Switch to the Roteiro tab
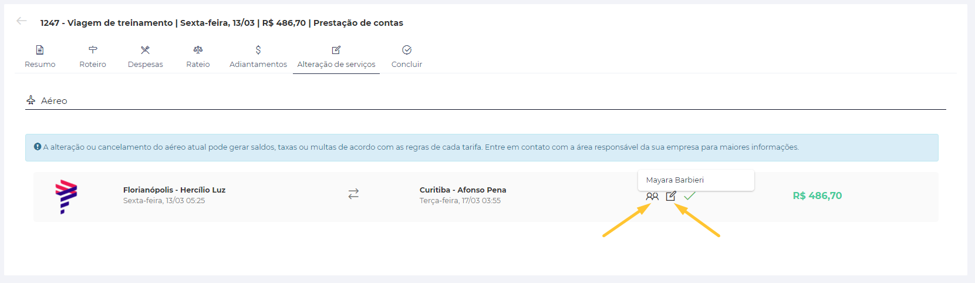The height and width of the screenshot is (283, 975). click(x=93, y=56)
